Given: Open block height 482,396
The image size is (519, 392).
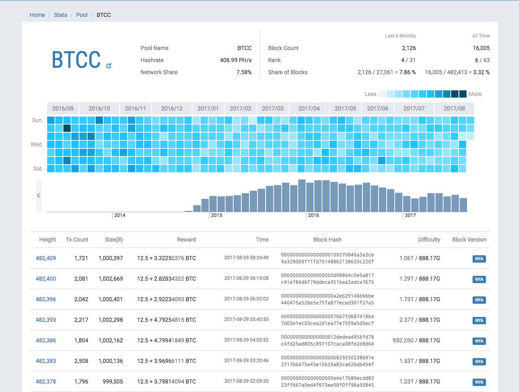Looking at the screenshot, I should [46, 299].
